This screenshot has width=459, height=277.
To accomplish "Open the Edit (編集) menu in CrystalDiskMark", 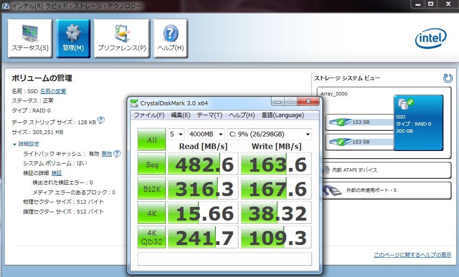I will (x=180, y=115).
